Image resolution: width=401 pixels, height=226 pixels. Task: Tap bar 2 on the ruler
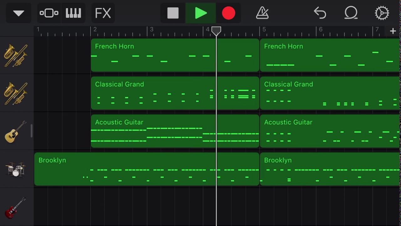click(x=95, y=30)
